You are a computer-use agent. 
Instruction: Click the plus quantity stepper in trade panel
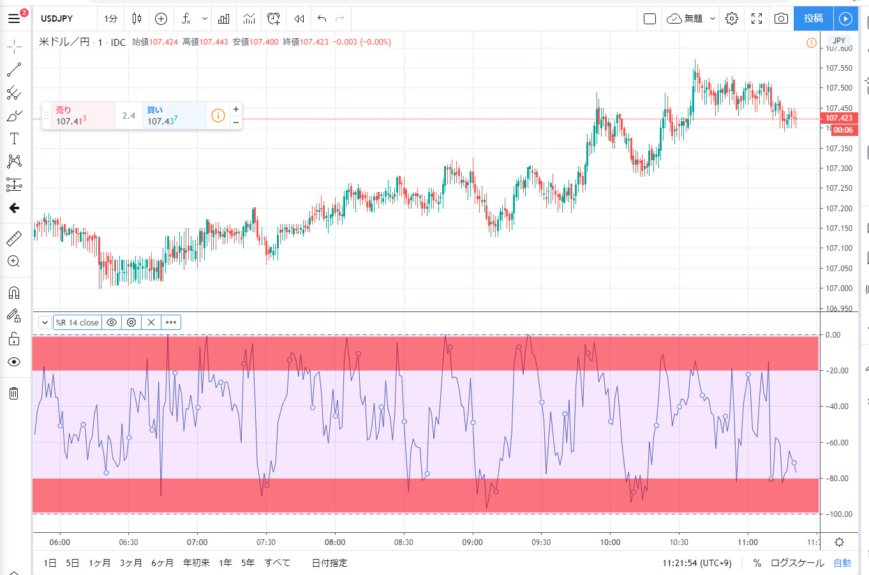coord(236,109)
